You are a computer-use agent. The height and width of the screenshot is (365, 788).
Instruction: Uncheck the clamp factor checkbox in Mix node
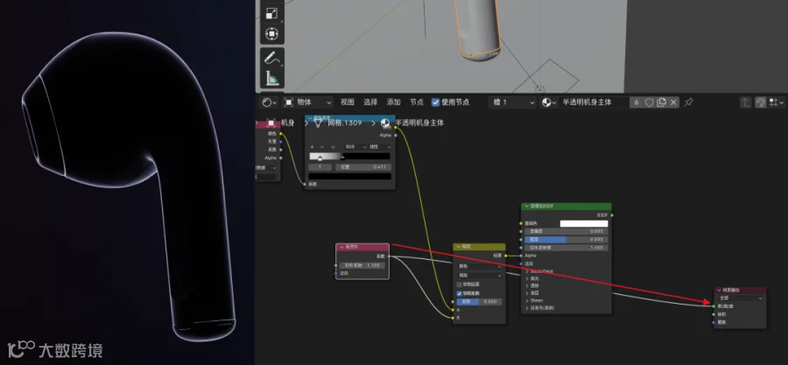click(459, 292)
